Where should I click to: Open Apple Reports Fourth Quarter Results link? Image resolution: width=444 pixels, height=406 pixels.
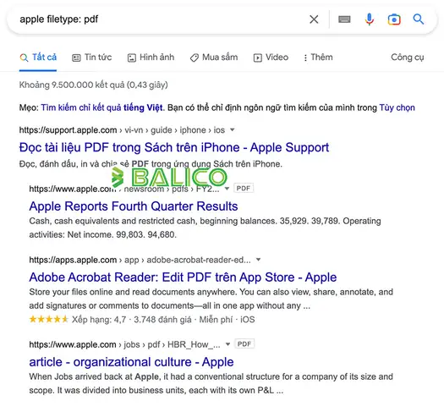click(134, 206)
